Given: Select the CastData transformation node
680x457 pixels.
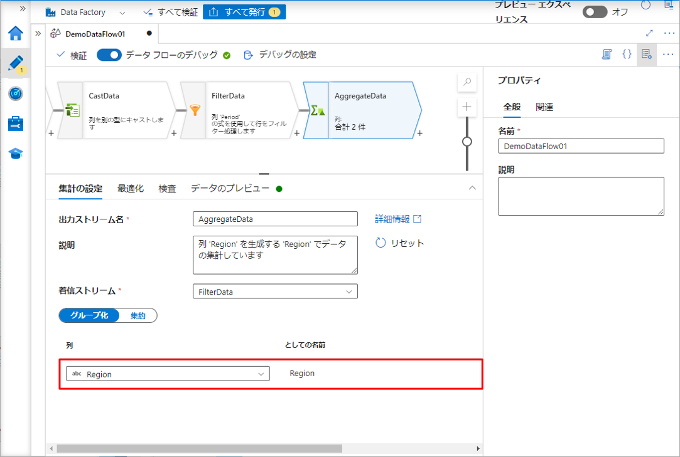Looking at the screenshot, I should [116, 110].
